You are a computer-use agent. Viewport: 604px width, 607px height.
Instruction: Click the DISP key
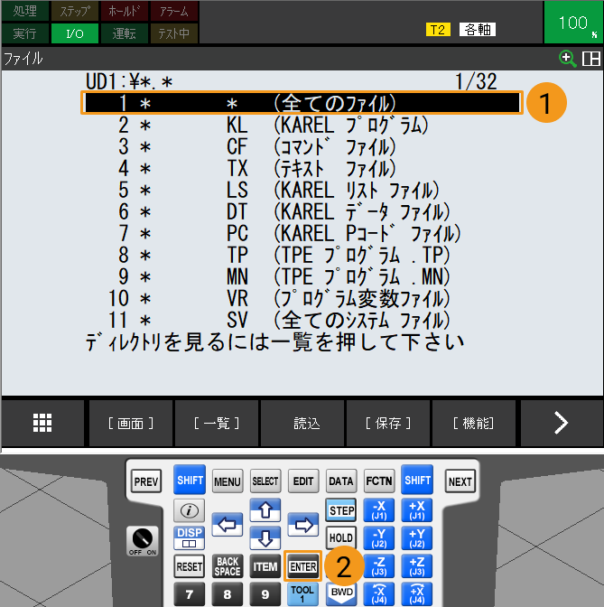pos(190,538)
